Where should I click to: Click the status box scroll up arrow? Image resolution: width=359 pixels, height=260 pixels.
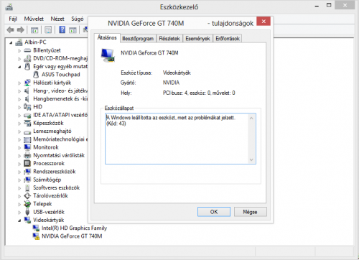[251, 118]
